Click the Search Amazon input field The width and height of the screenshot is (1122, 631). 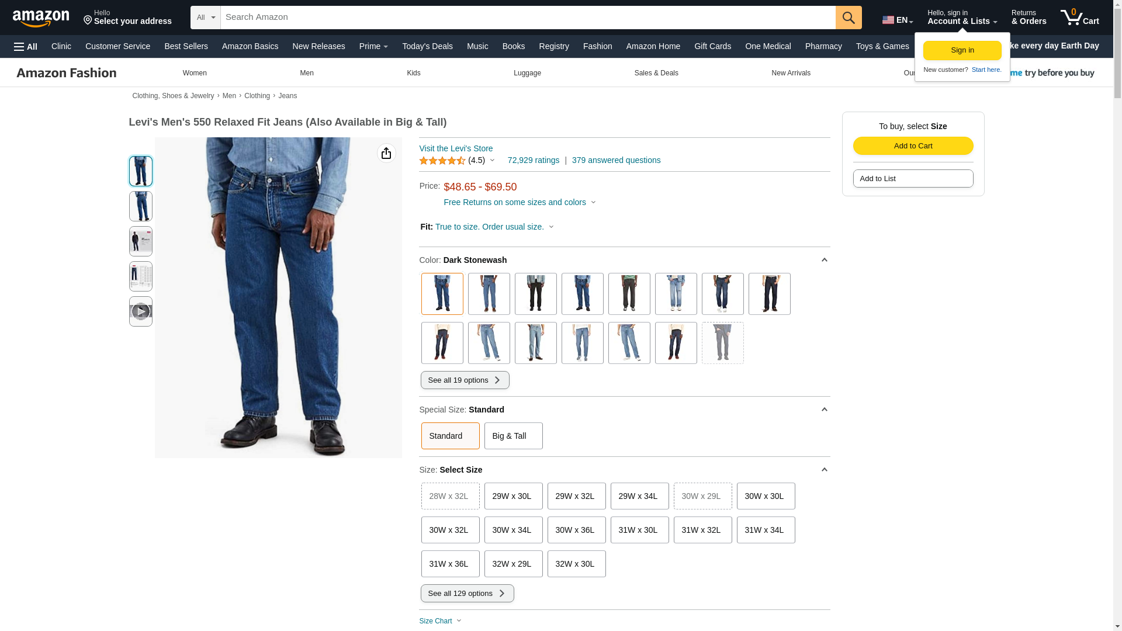(527, 18)
